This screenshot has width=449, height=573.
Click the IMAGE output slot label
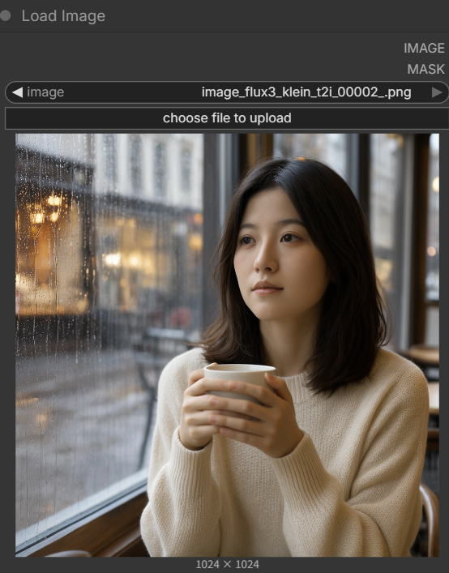[x=424, y=48]
